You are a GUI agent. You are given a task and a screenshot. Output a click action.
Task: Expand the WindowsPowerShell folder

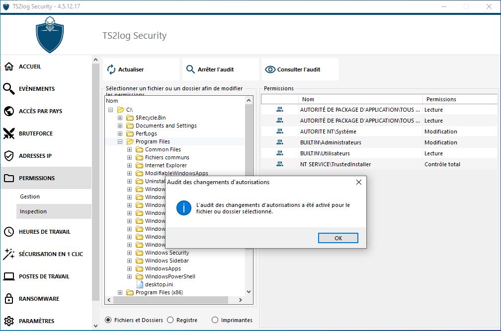[129, 276]
